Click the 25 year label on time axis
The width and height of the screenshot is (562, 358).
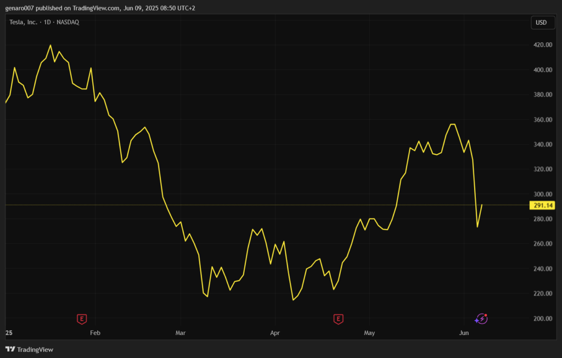click(x=9, y=333)
